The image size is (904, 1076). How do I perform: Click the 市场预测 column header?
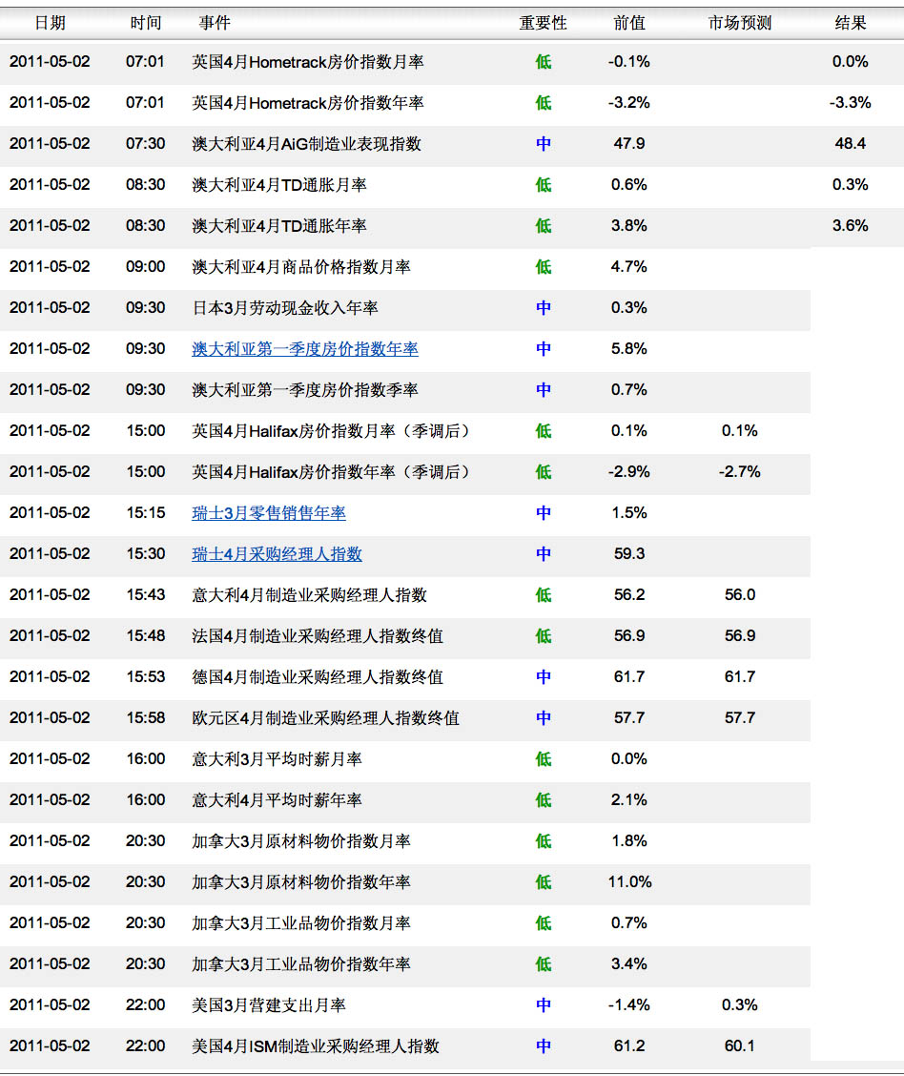[739, 23]
